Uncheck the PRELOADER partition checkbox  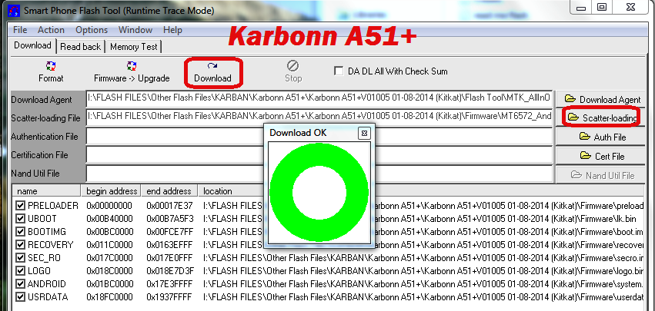point(20,206)
